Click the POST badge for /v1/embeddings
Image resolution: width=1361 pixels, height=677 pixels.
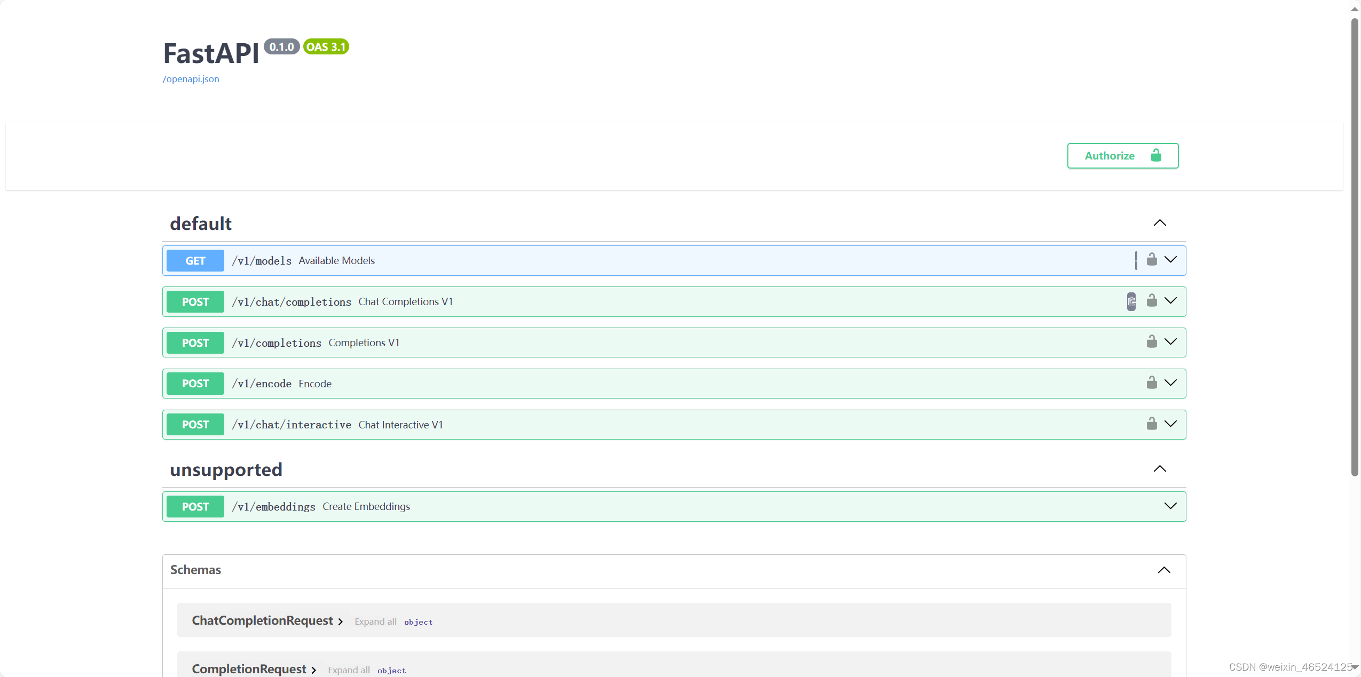click(195, 507)
